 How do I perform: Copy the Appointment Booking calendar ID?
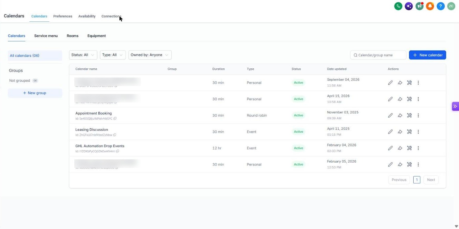[115, 119]
